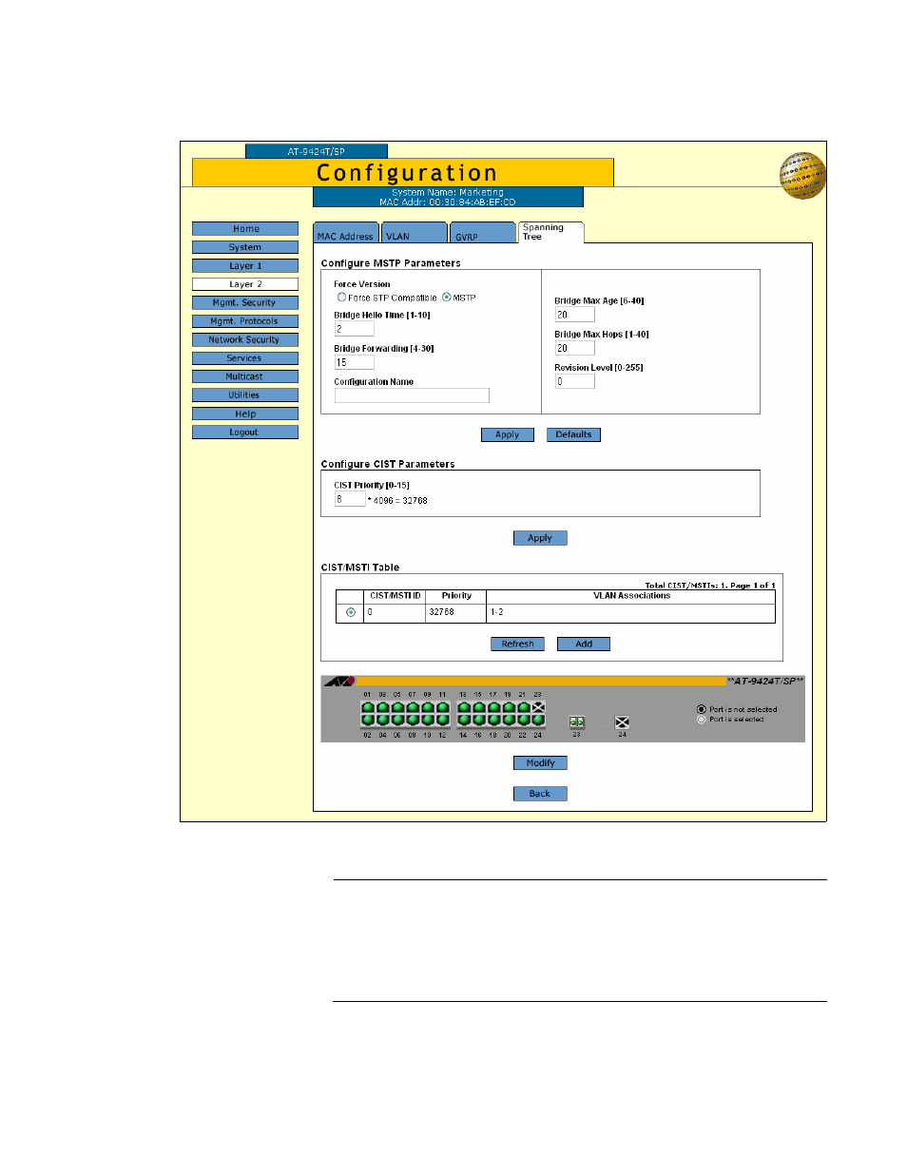The height and width of the screenshot is (1174, 907).
Task: Select port 13 on the switch panel
Action: (x=464, y=707)
